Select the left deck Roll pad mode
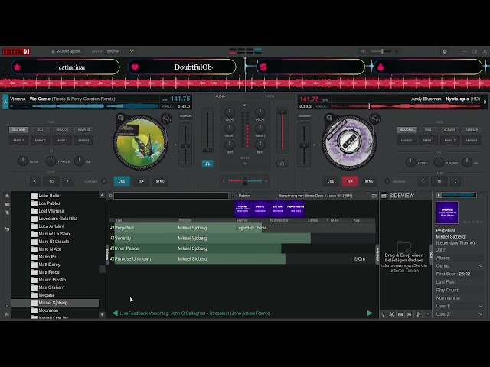The width and height of the screenshot is (490, 367). point(41,129)
